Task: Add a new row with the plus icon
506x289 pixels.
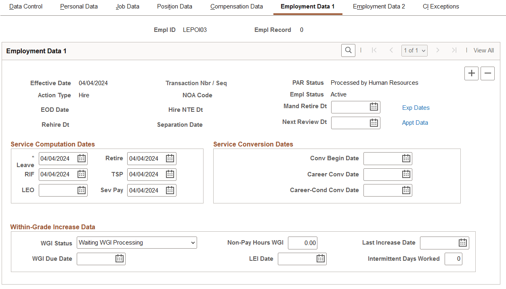Action: (x=471, y=73)
